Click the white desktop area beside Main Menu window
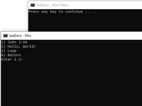142x106 pixels. tap(14, 16)
